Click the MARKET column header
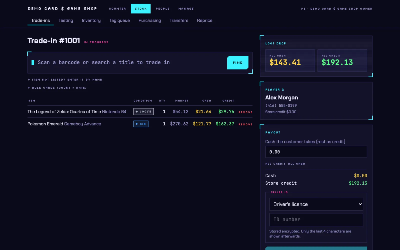Image resolution: width=400 pixels, height=250 pixels. 182,101
